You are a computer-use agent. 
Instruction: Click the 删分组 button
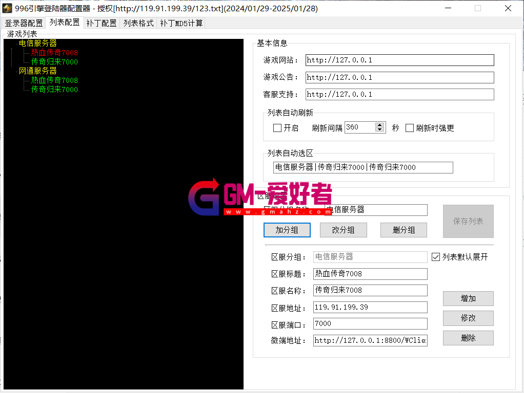click(x=404, y=230)
